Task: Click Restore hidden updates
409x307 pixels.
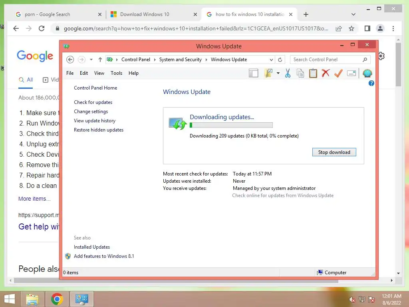Action: [x=99, y=130]
